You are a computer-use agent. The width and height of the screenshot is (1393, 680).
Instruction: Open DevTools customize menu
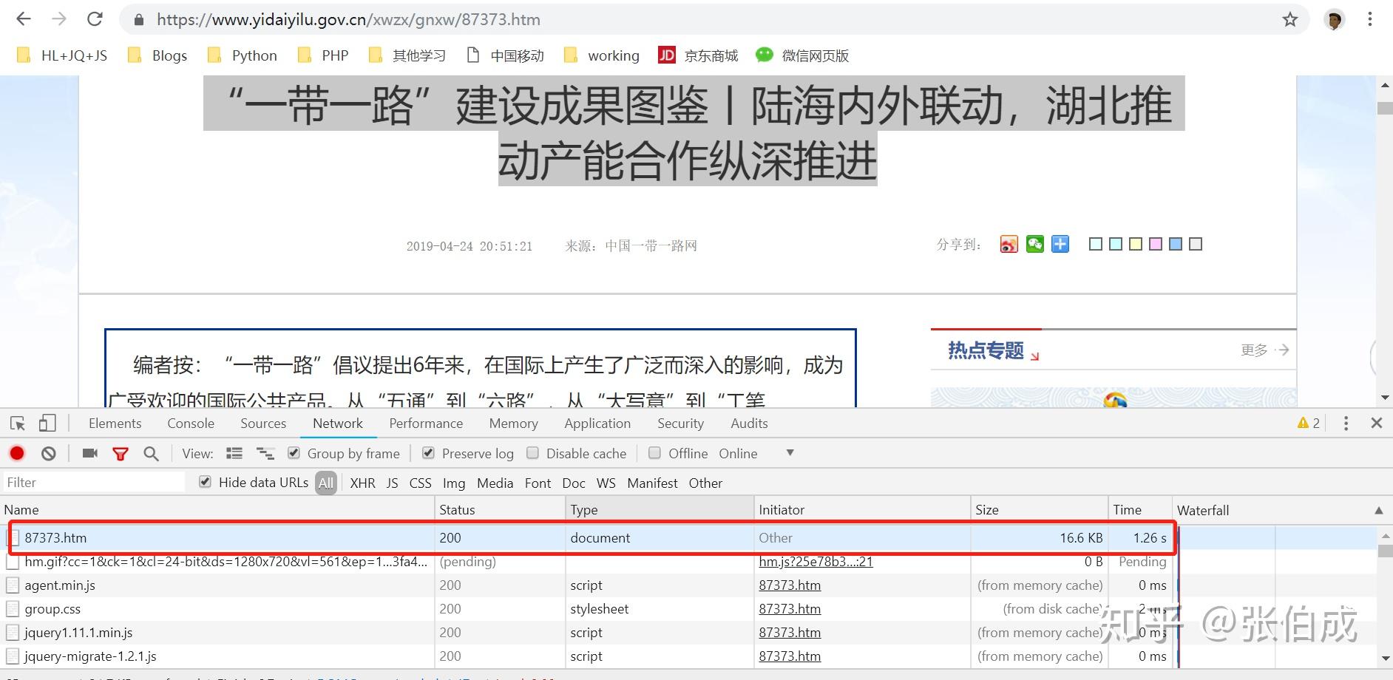tap(1346, 424)
